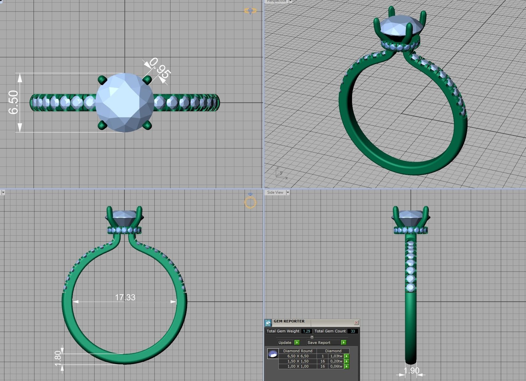
Task: Click the Total Gem Weight value 1,29
Action: pos(306,331)
